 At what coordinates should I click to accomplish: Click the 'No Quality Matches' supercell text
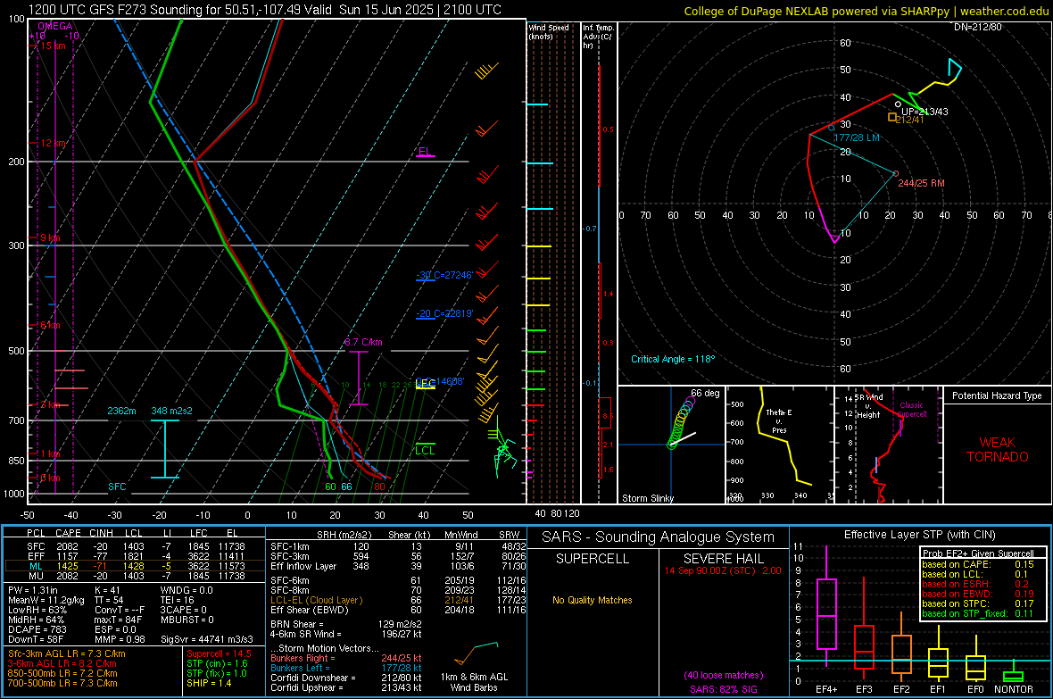[x=593, y=600]
